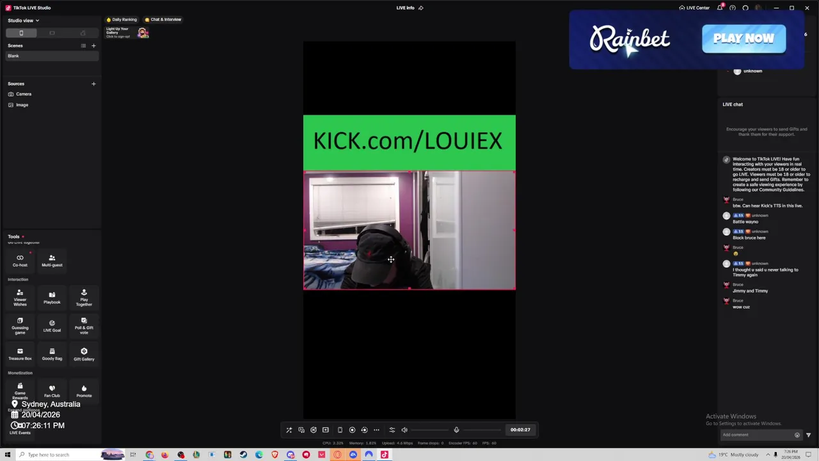Open the Fan Club tool

(52, 391)
